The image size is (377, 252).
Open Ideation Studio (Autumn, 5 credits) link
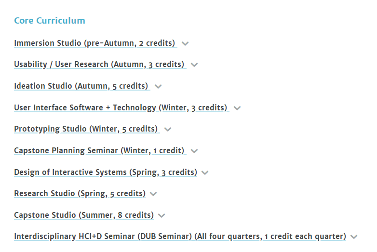click(x=81, y=86)
